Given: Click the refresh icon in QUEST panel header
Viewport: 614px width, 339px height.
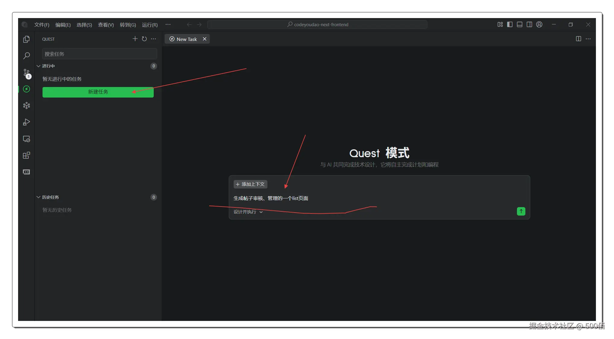Looking at the screenshot, I should click(x=144, y=39).
